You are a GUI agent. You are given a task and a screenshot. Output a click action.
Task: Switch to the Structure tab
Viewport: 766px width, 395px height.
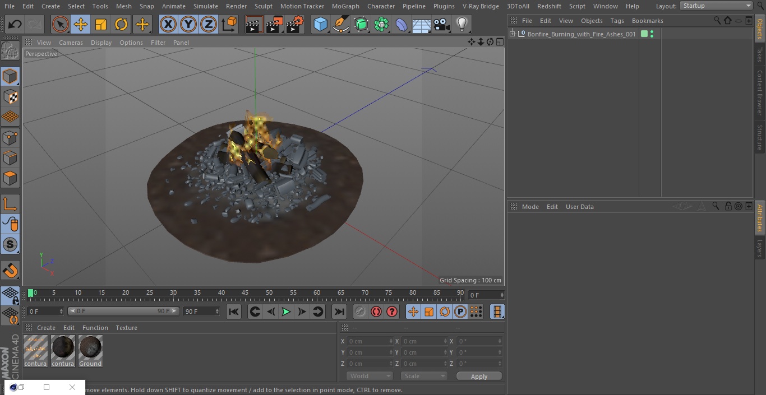pyautogui.click(x=760, y=137)
